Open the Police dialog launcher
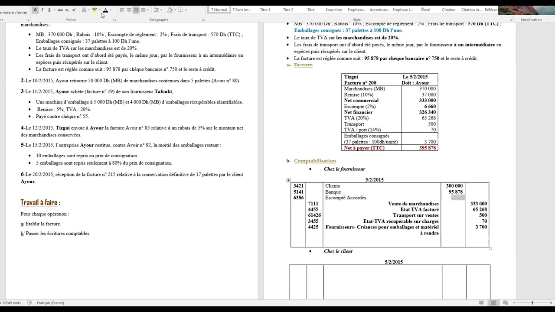This screenshot has width=555, height=312. (x=114, y=20)
